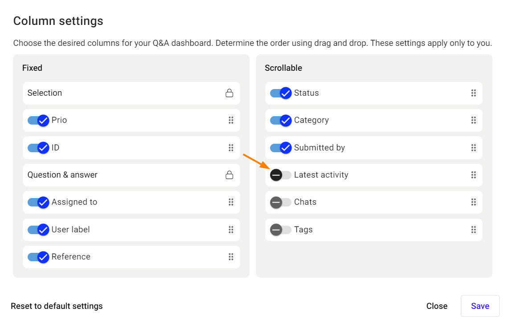Click the drag handle for Assigned to
Image resolution: width=505 pixels, height=320 pixels.
[x=231, y=202]
